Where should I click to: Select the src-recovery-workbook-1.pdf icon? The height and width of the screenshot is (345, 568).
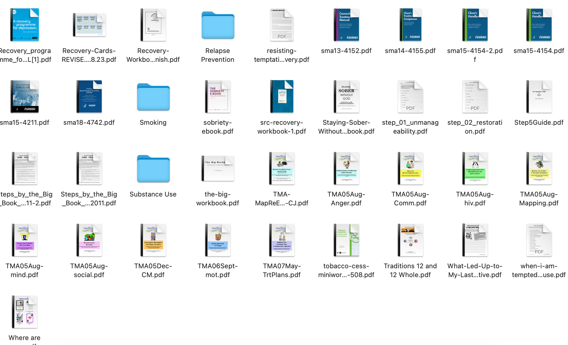tap(282, 97)
